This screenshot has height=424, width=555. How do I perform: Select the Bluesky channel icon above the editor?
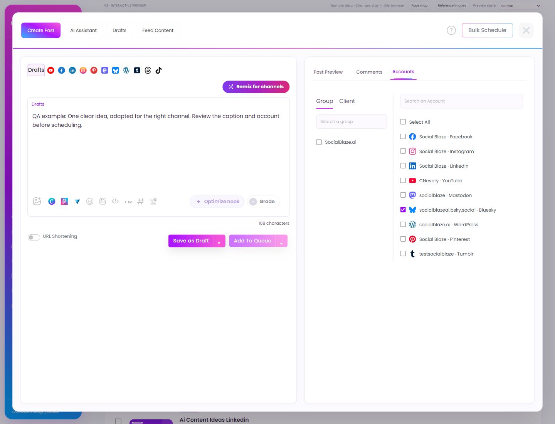[x=116, y=70]
